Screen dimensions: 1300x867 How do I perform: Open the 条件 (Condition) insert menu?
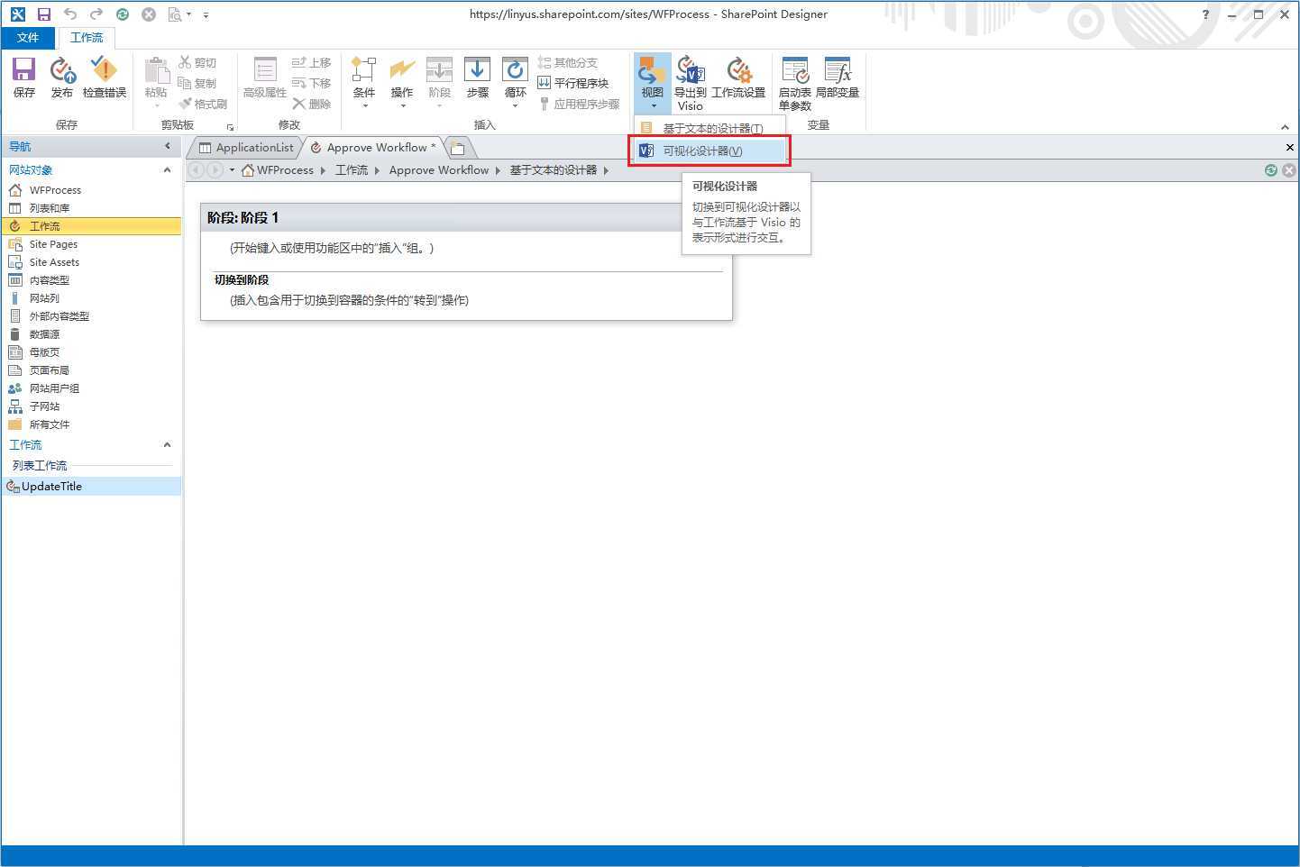coord(364,82)
